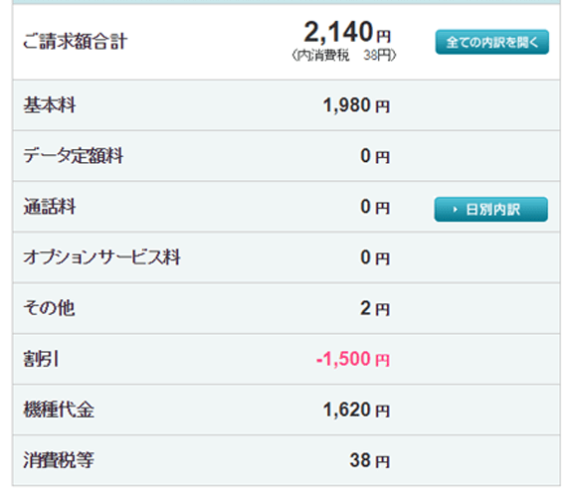Select the 機種代金 row label
Viewport: 577px width, 499px height.
click(x=59, y=410)
